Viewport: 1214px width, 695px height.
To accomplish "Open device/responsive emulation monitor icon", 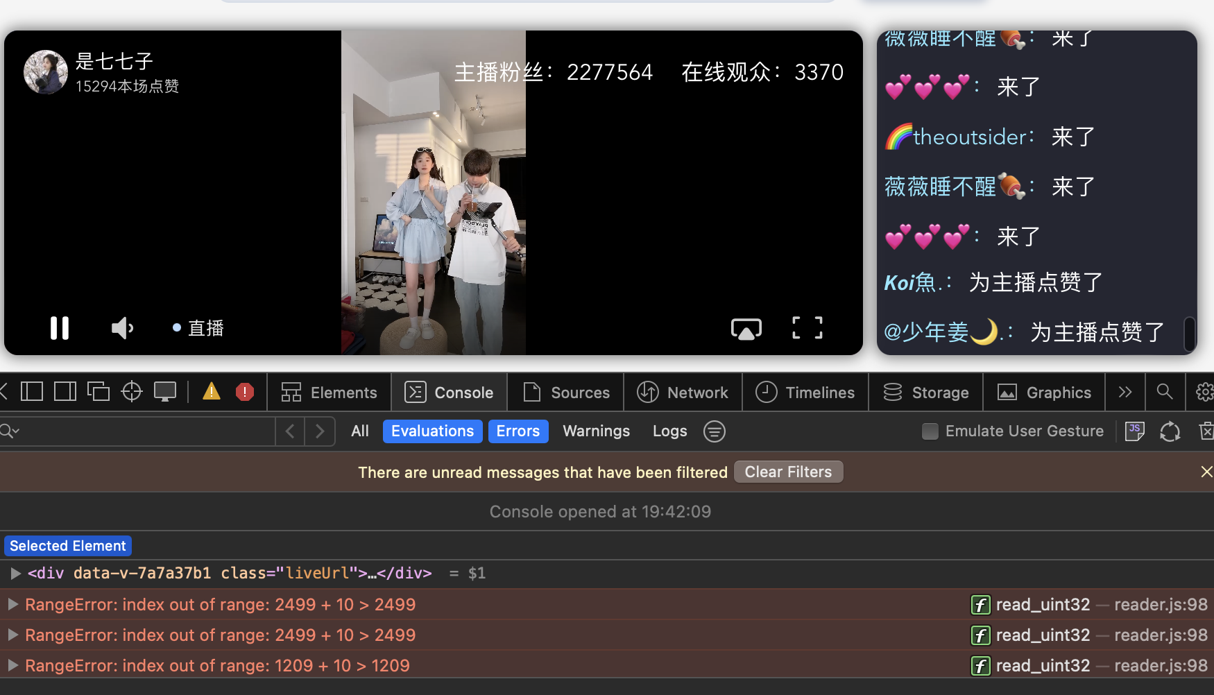I will pos(165,391).
